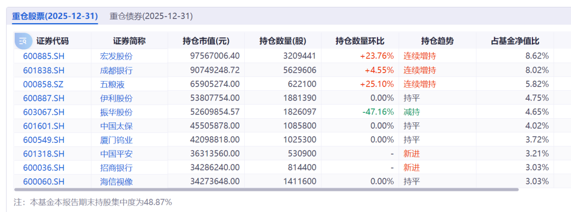The width and height of the screenshot is (571, 212).
Task: Click the 招商银行 stock link
Action: click(x=116, y=168)
